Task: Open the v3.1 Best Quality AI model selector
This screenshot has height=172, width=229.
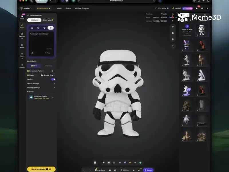Action: pyautogui.click(x=41, y=97)
